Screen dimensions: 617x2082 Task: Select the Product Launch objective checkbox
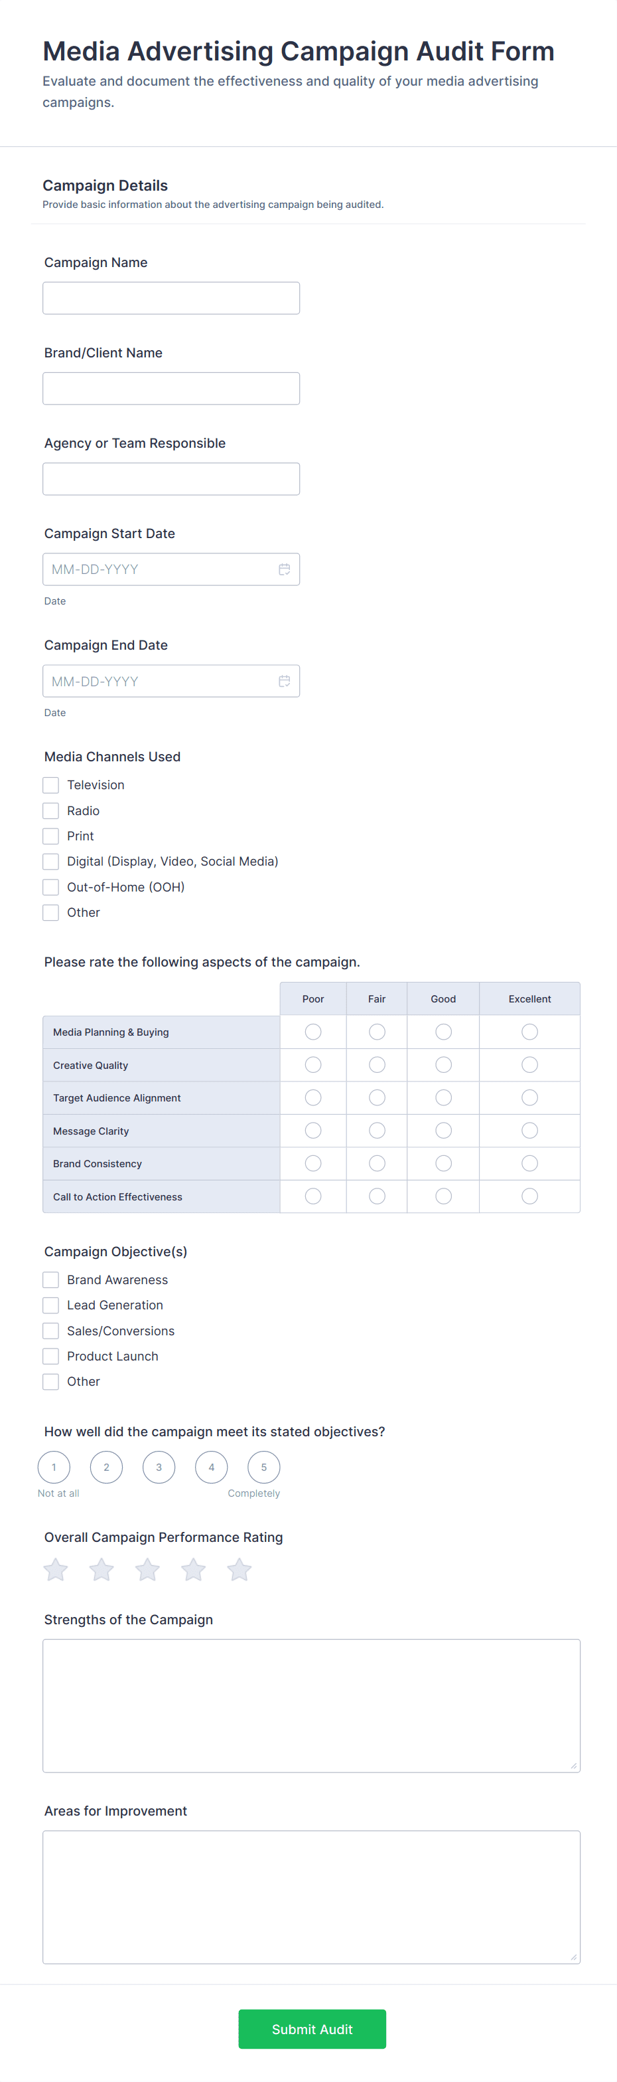pos(51,1356)
